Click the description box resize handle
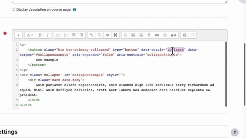 (226, 2)
